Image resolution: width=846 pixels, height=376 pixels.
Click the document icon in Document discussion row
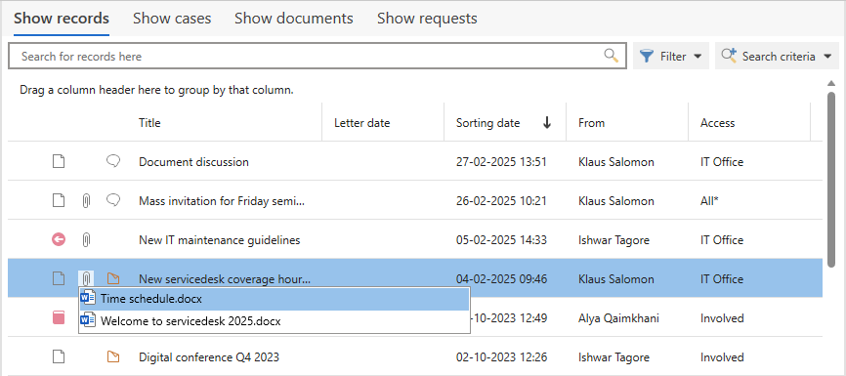coord(59,161)
